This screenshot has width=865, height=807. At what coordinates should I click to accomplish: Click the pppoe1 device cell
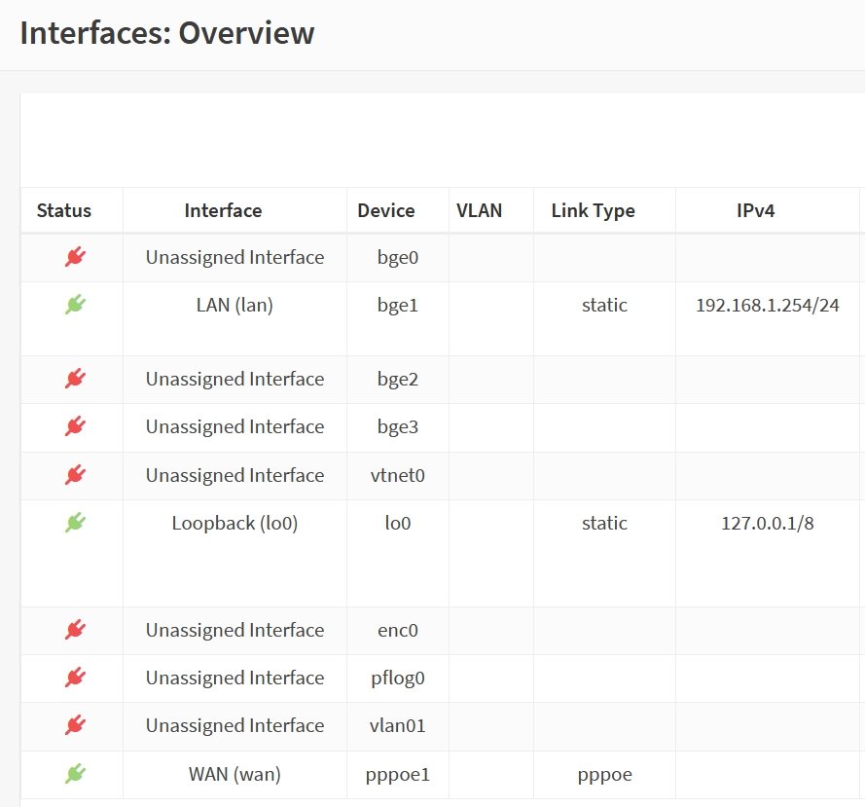pyautogui.click(x=398, y=775)
